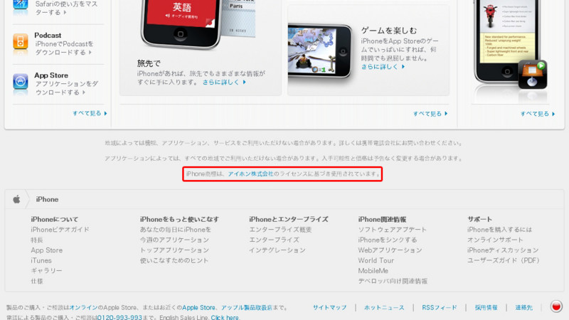Open the iPhoneビデオガイド footer link
569x320 pixels.
(60, 230)
